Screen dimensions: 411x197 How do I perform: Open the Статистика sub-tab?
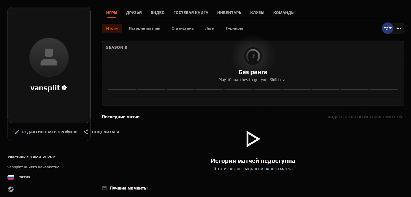tap(182, 28)
